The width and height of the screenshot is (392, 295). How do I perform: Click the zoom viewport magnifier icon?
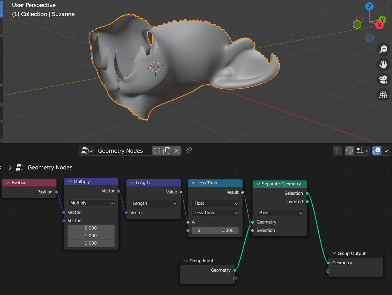pyautogui.click(x=383, y=49)
